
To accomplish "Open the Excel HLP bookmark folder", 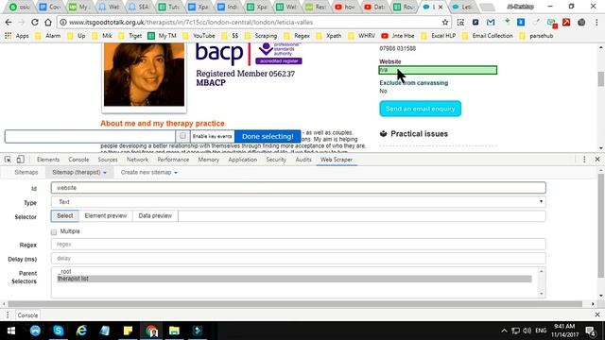I will pos(439,36).
